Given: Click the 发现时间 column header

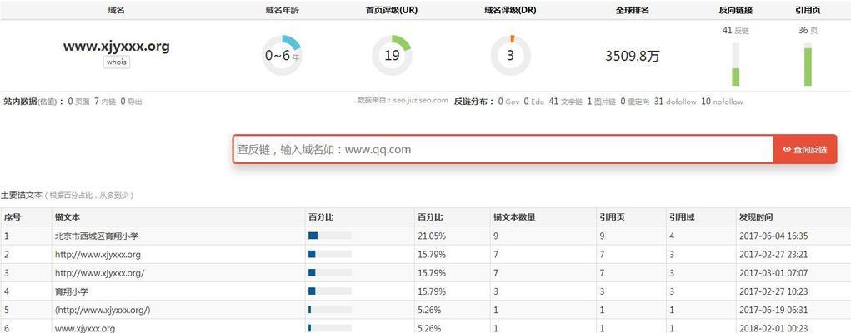Looking at the screenshot, I should point(755,217).
